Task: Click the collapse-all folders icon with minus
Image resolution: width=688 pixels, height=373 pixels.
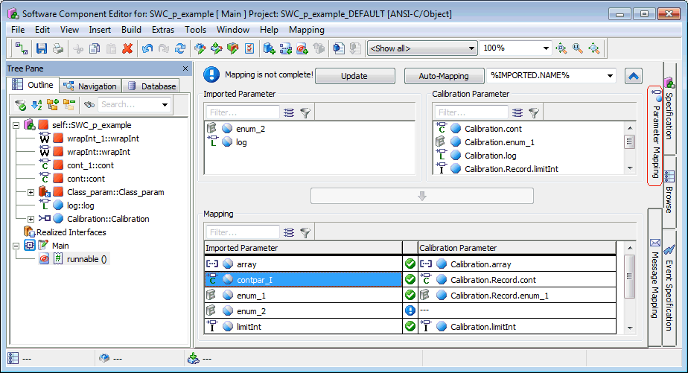Action: pos(69,104)
